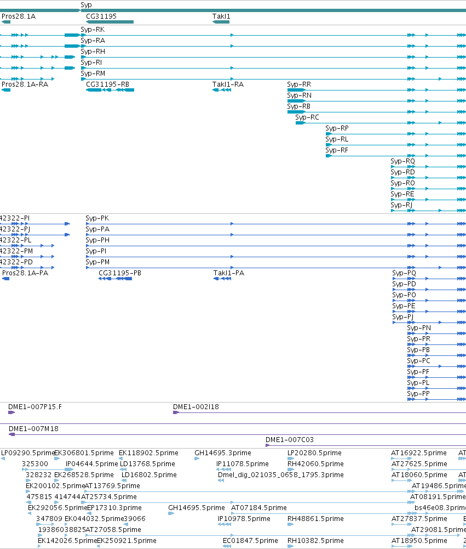Select protein label Syp-PD
466x549 pixels.
pyautogui.click(x=404, y=284)
